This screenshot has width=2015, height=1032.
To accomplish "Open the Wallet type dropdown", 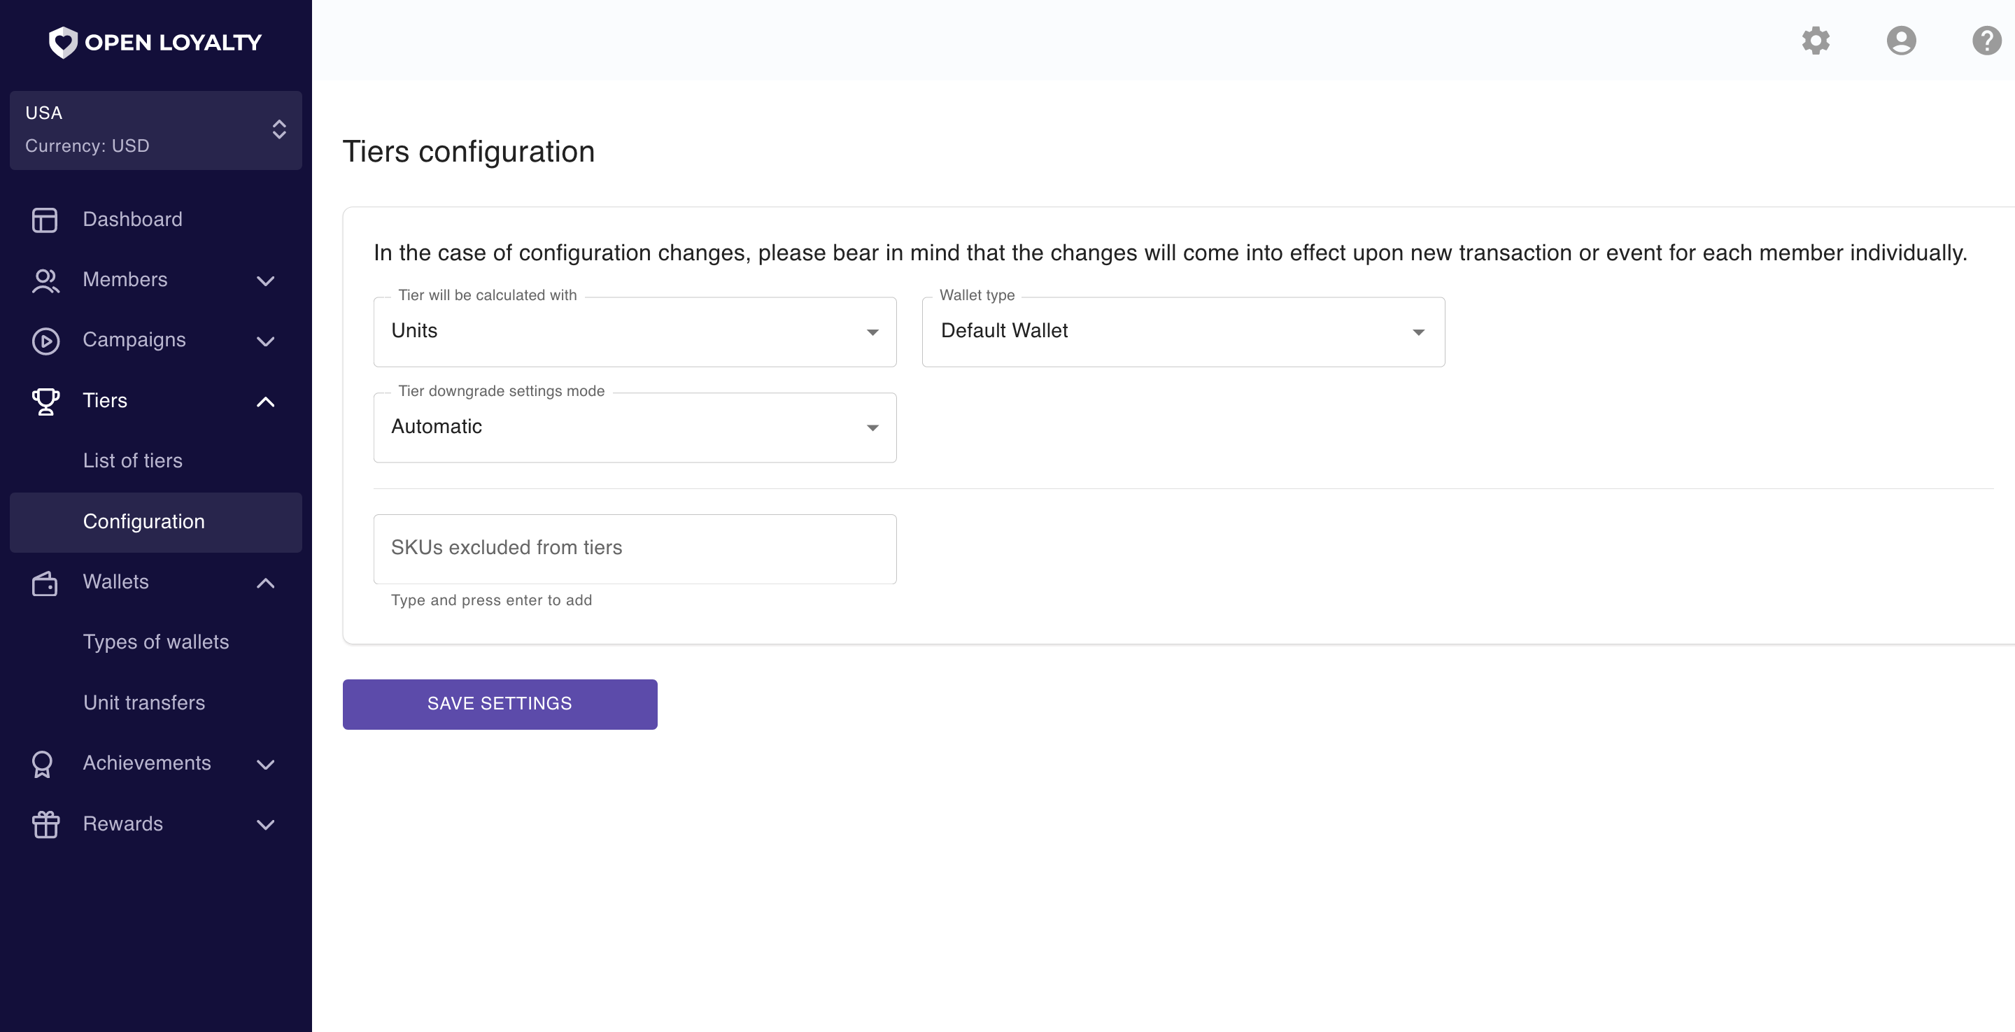I will 1182,332.
